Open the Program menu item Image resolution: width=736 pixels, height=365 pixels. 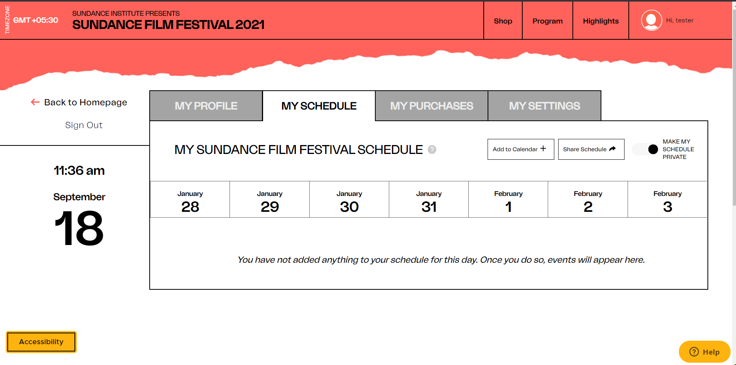(547, 21)
